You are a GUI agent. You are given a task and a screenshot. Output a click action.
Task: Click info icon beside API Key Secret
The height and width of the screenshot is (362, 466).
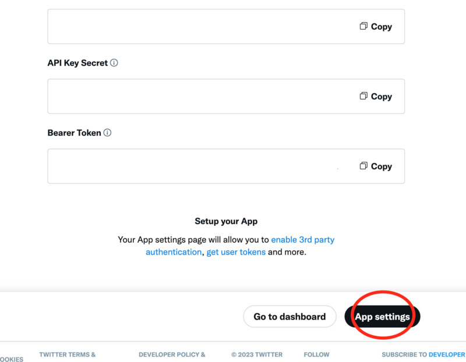[x=114, y=63]
